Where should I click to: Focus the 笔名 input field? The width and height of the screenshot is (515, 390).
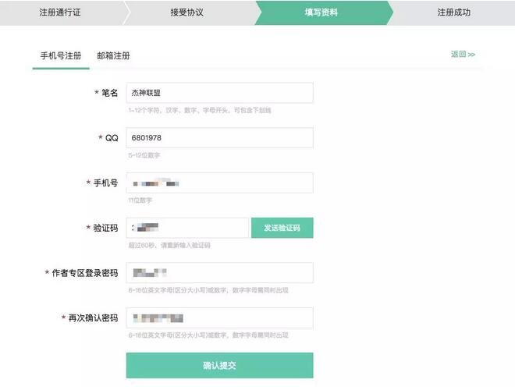pos(219,93)
